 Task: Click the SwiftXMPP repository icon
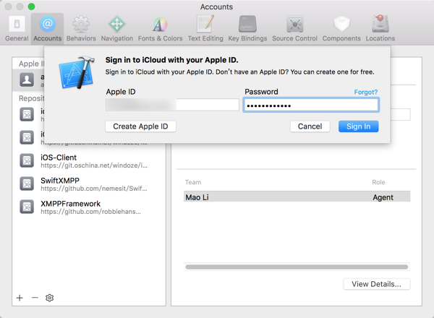coord(27,184)
